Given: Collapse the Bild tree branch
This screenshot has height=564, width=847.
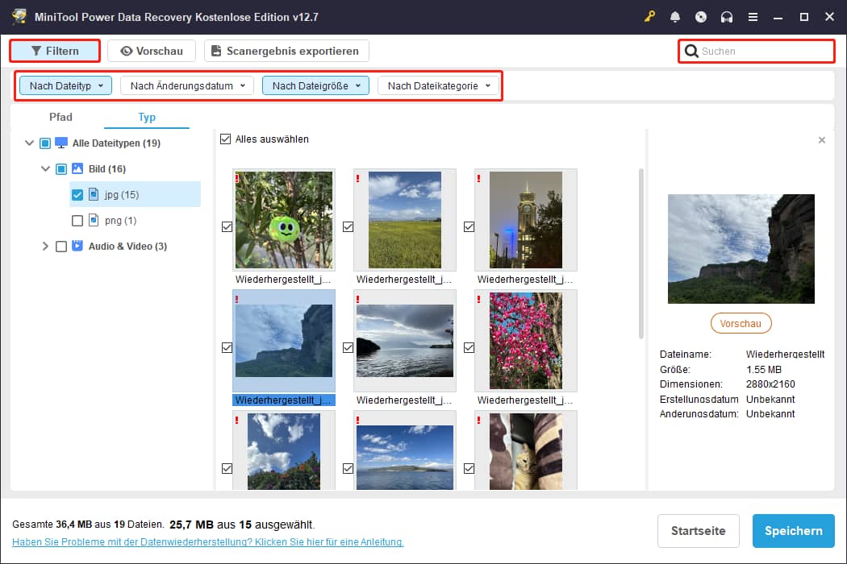Looking at the screenshot, I should 46,168.
